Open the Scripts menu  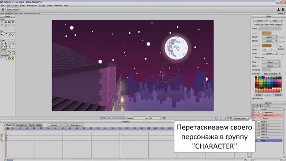click(42, 5)
